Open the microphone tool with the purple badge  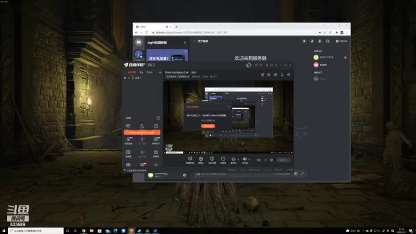point(128,140)
